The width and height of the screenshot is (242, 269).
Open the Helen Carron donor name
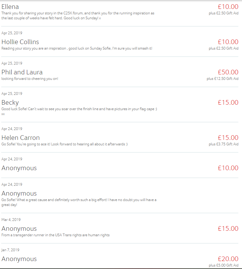[x=20, y=138]
